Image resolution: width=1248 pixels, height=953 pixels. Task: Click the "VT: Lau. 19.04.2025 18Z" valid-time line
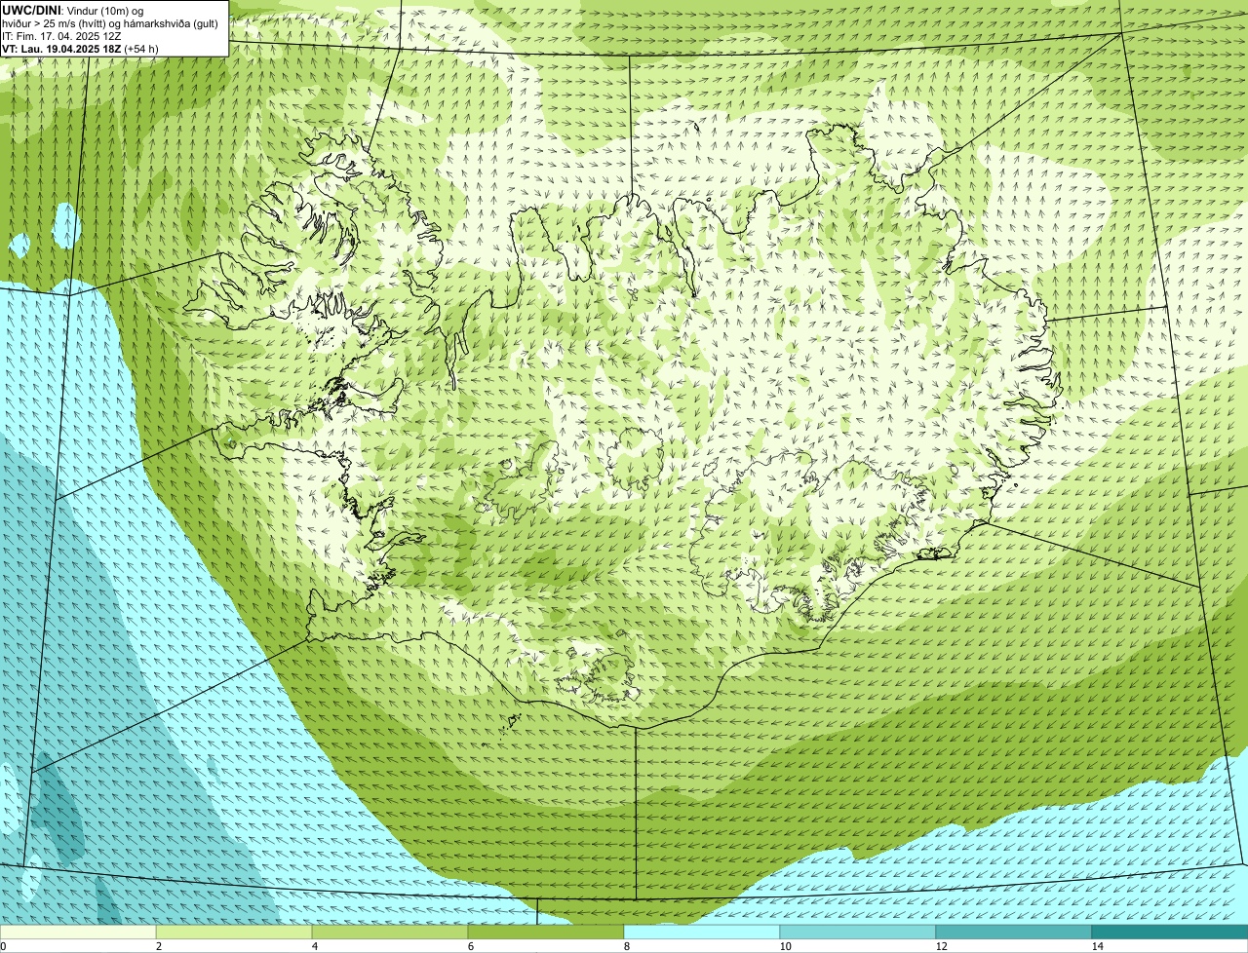point(61,49)
